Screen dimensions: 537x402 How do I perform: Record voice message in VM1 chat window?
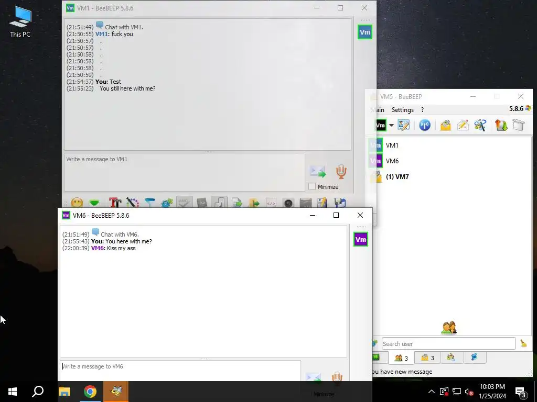[341, 171]
